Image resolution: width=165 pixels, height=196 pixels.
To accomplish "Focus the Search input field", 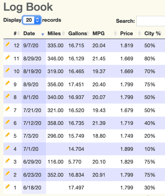I will pos(151,21).
